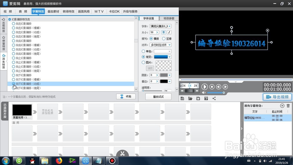
Task: Click the 浏览 browse button
Action: 150,68
